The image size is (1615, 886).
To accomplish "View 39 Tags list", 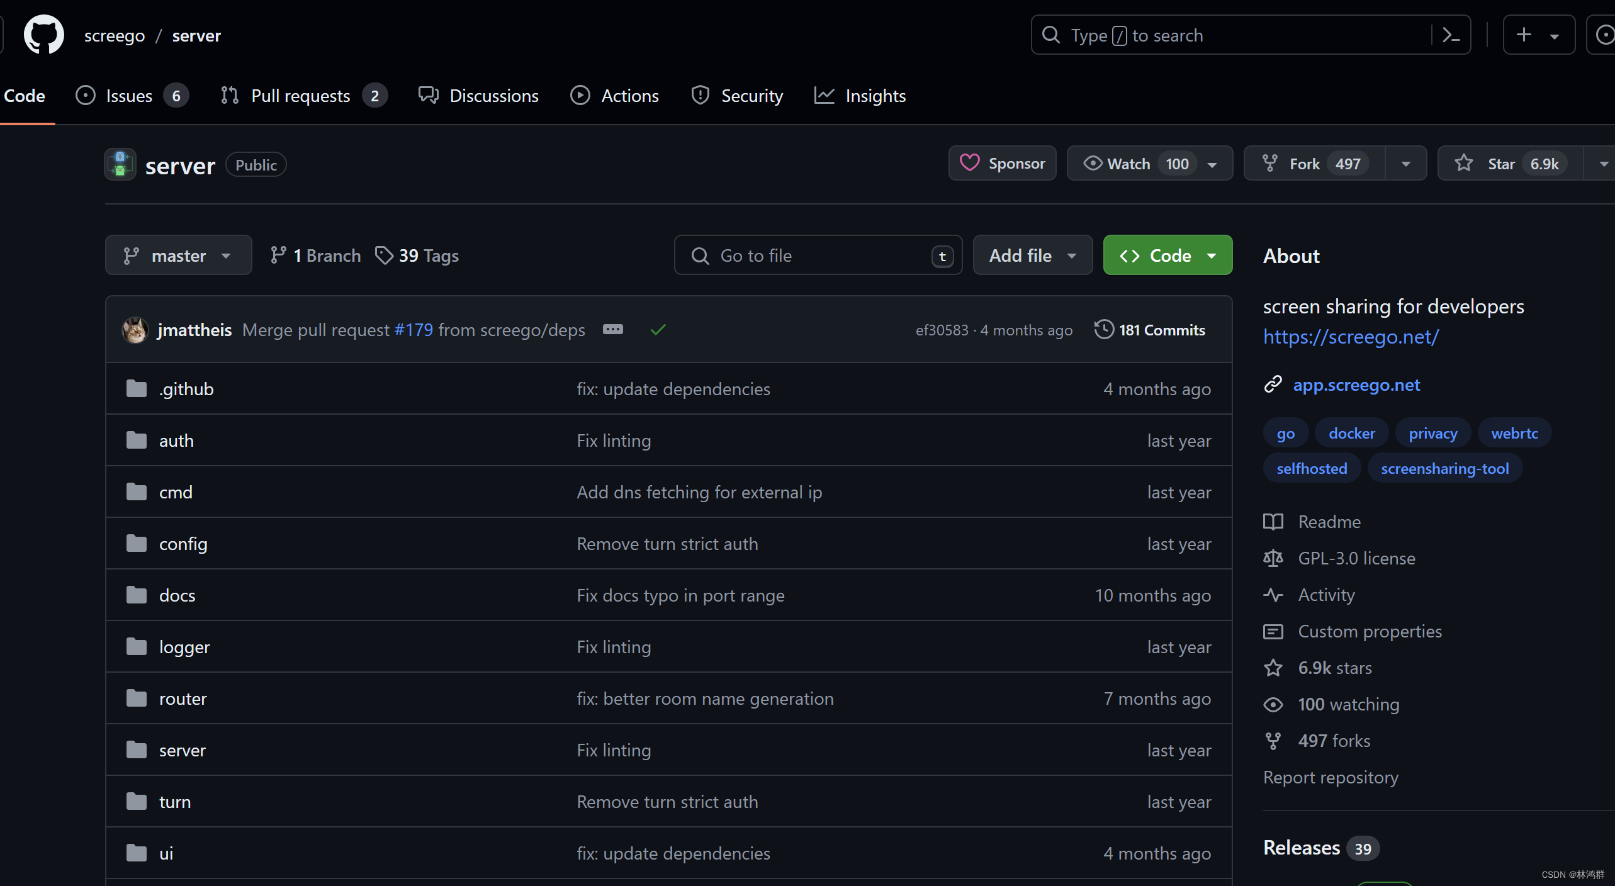I will tap(417, 255).
